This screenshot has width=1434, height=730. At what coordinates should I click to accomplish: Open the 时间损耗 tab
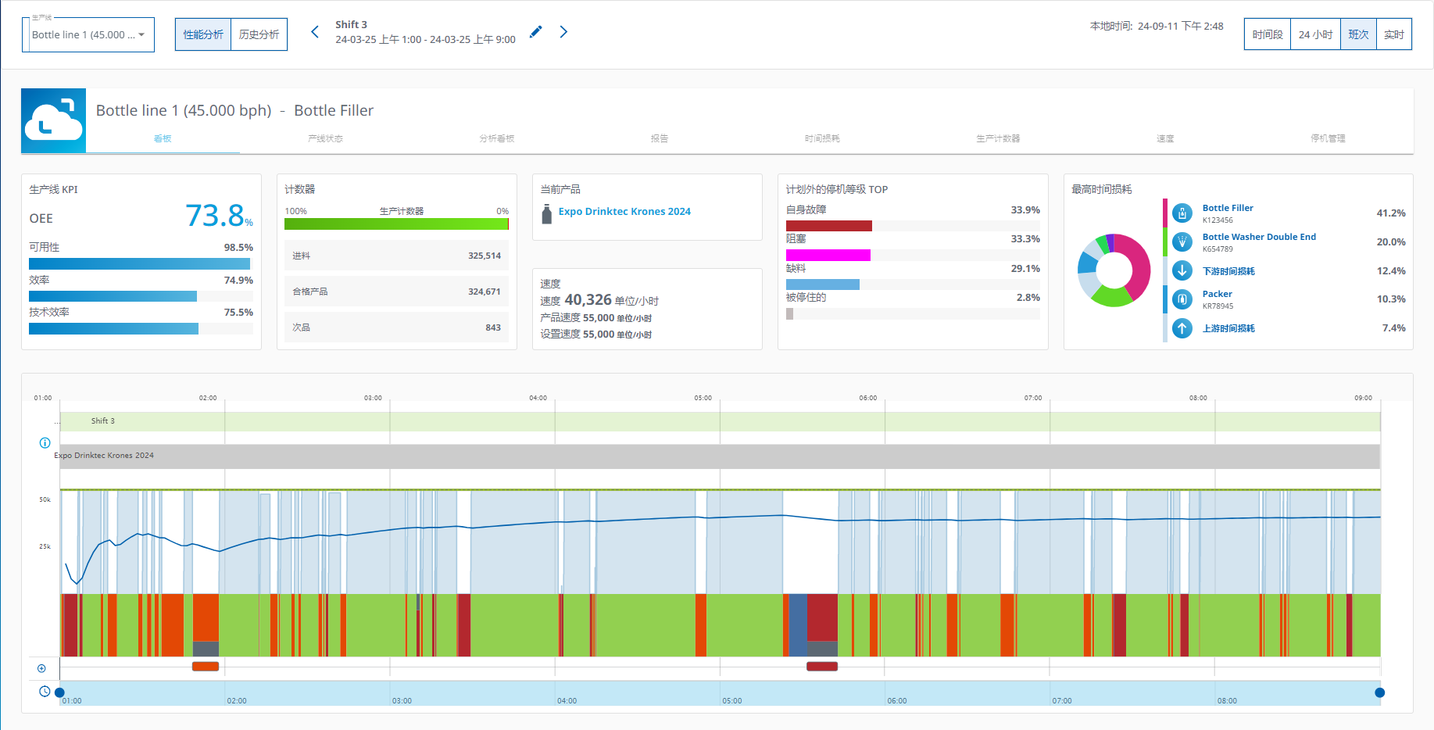pos(822,138)
